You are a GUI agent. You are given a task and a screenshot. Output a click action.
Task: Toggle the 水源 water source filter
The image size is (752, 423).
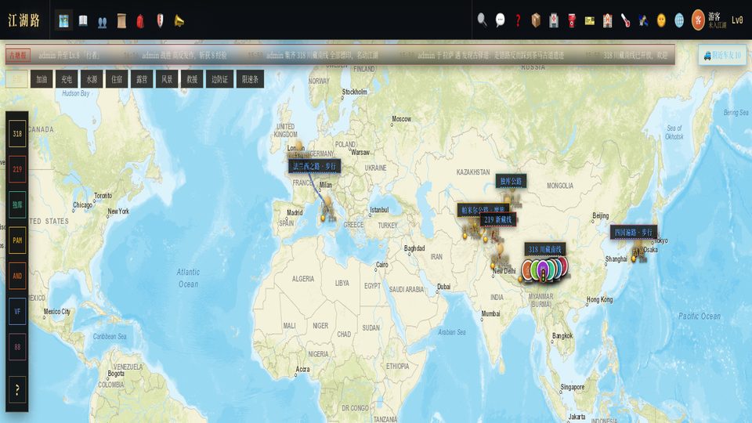92,79
